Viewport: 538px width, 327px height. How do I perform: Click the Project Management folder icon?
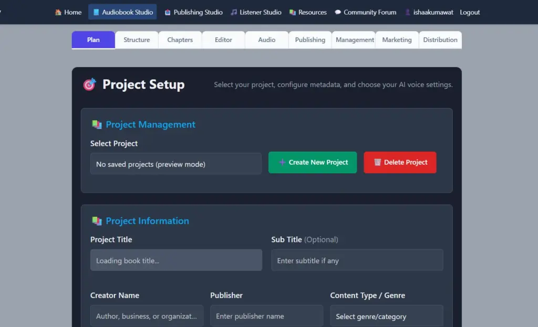point(96,124)
